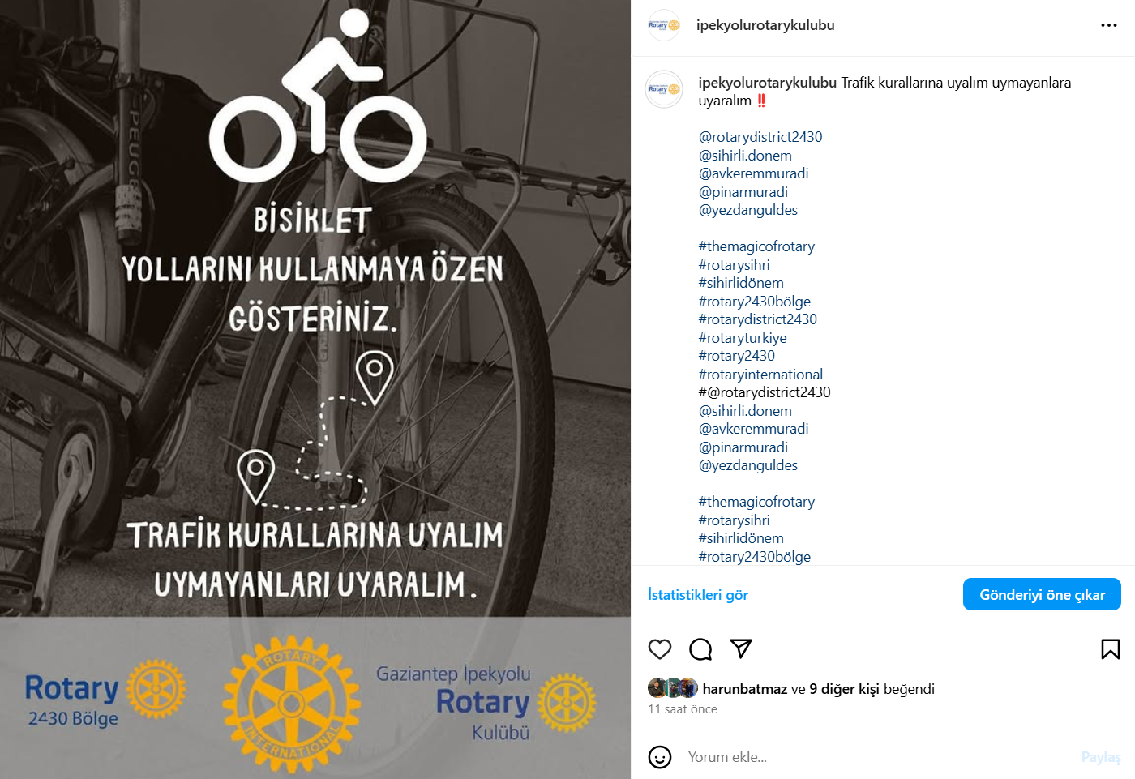1135x779 pixels.
Task: Like the post with the heart icon
Action: pos(660,649)
